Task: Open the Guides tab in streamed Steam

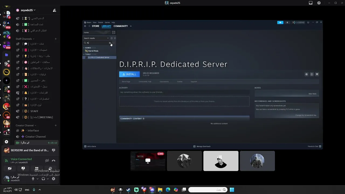Action: 180,82
